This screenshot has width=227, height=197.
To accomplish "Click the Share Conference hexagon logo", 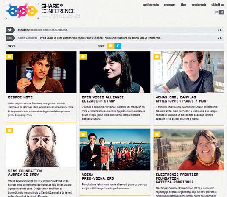I will click(x=22, y=11).
